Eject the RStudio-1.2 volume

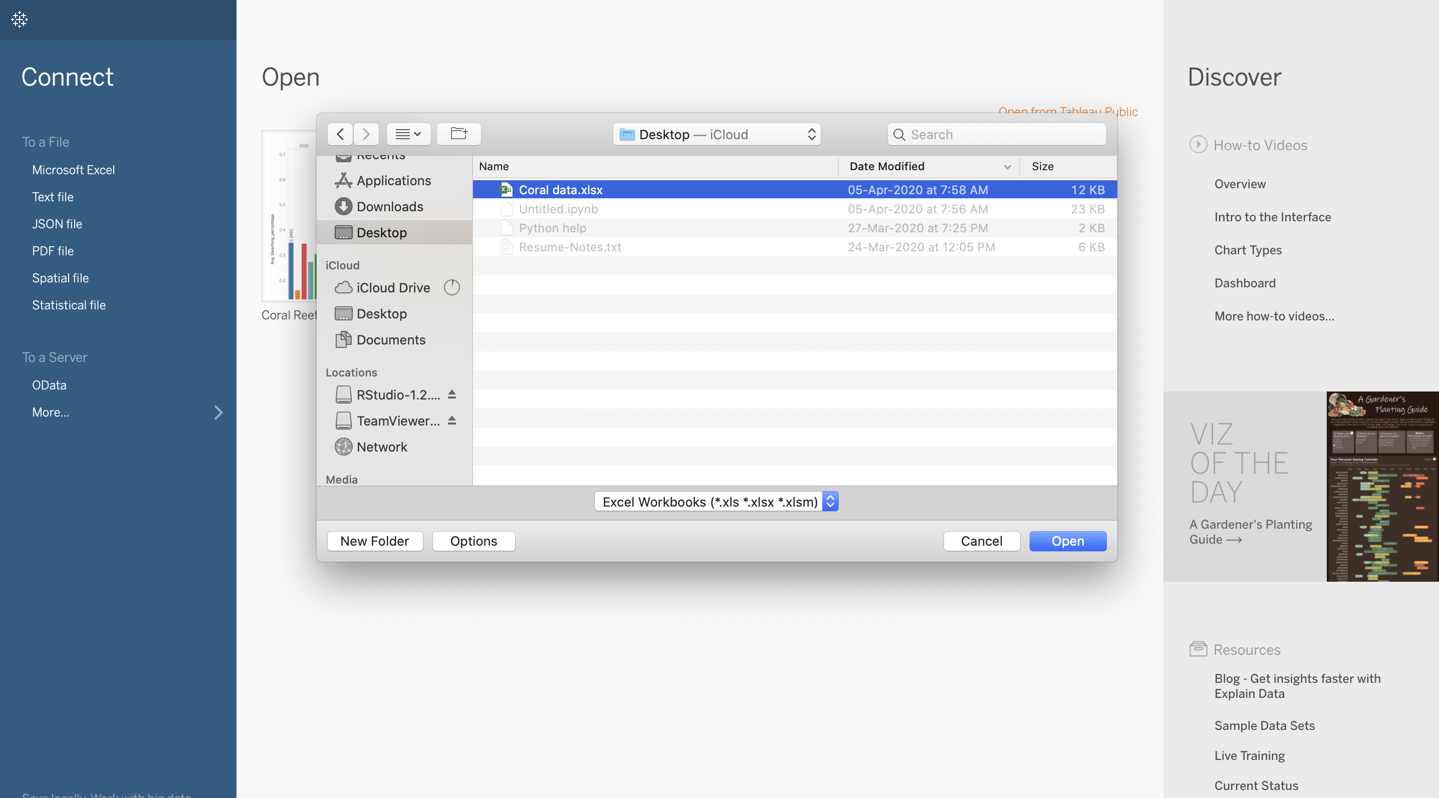pos(452,394)
